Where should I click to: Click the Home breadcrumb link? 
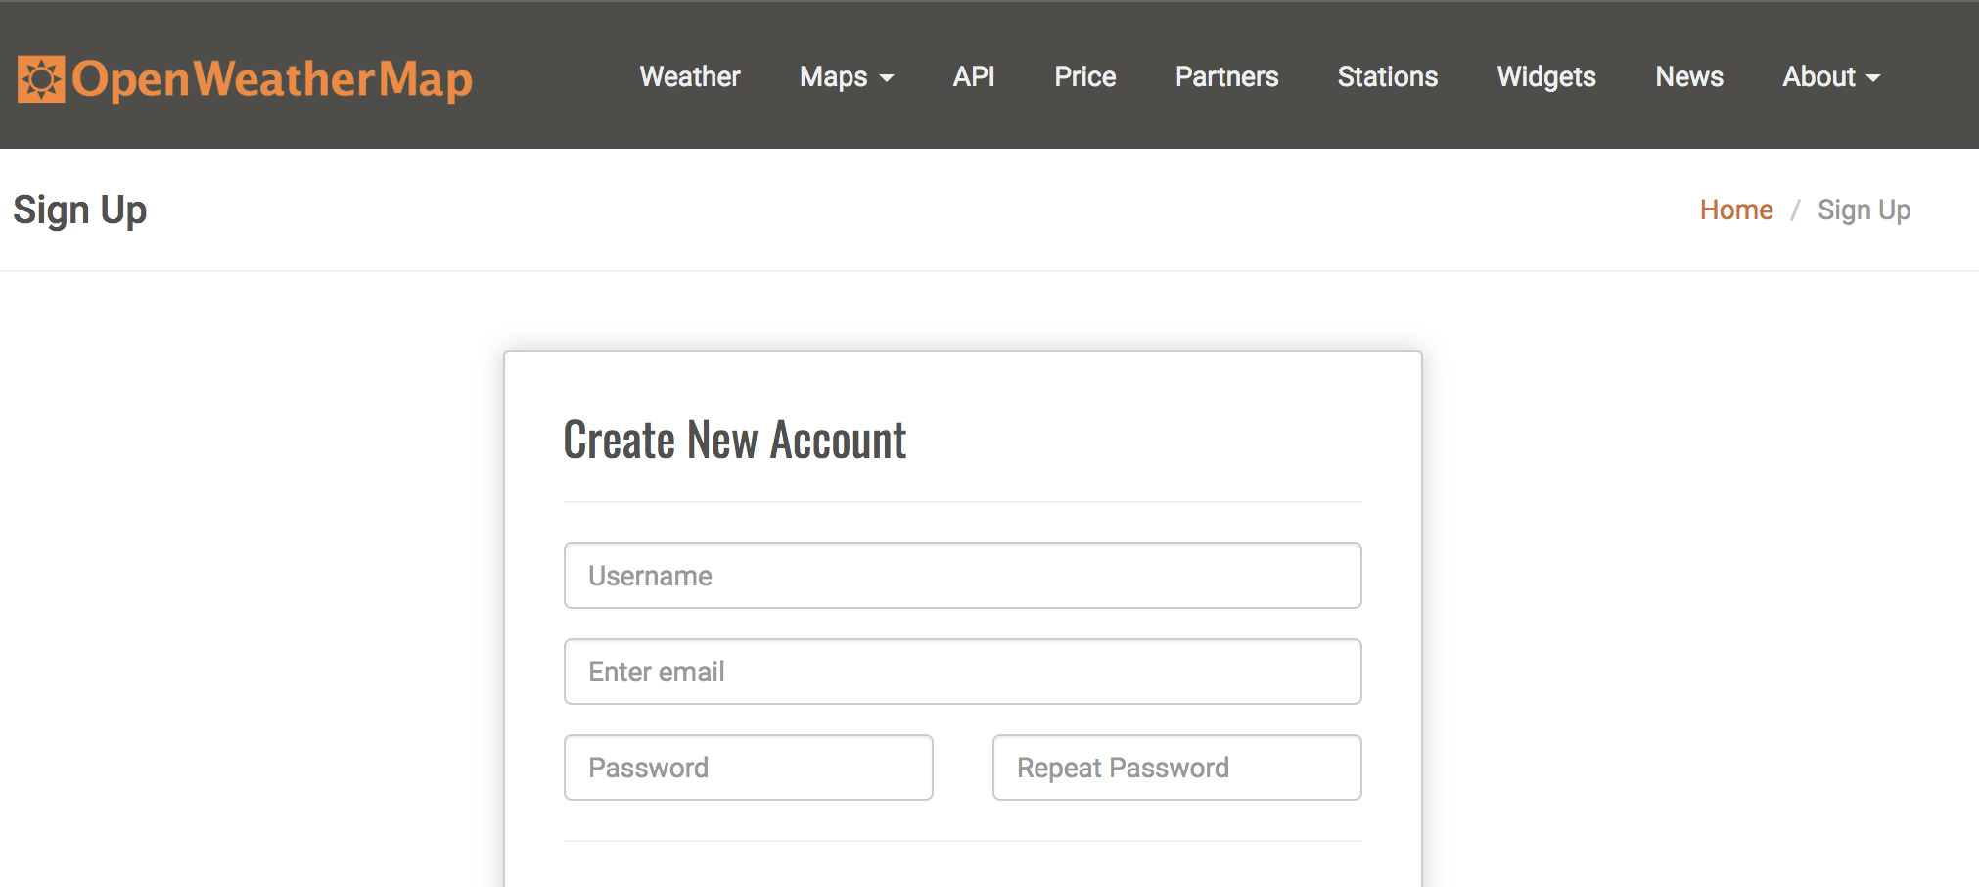tap(1736, 210)
